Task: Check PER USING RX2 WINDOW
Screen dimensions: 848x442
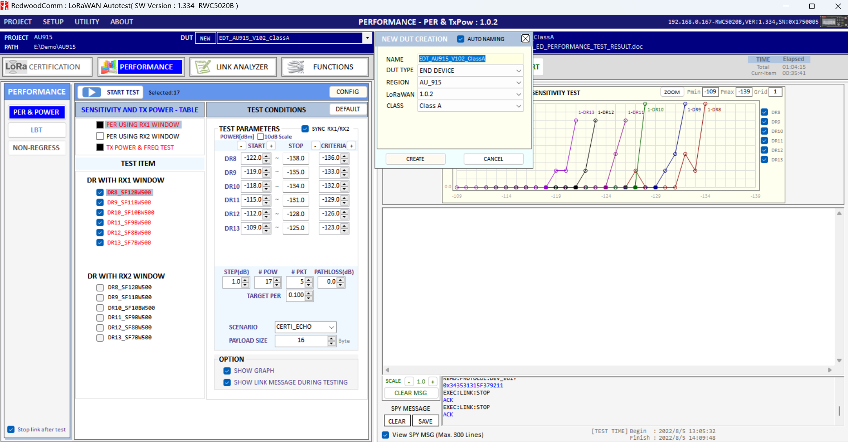Action: [x=100, y=136]
